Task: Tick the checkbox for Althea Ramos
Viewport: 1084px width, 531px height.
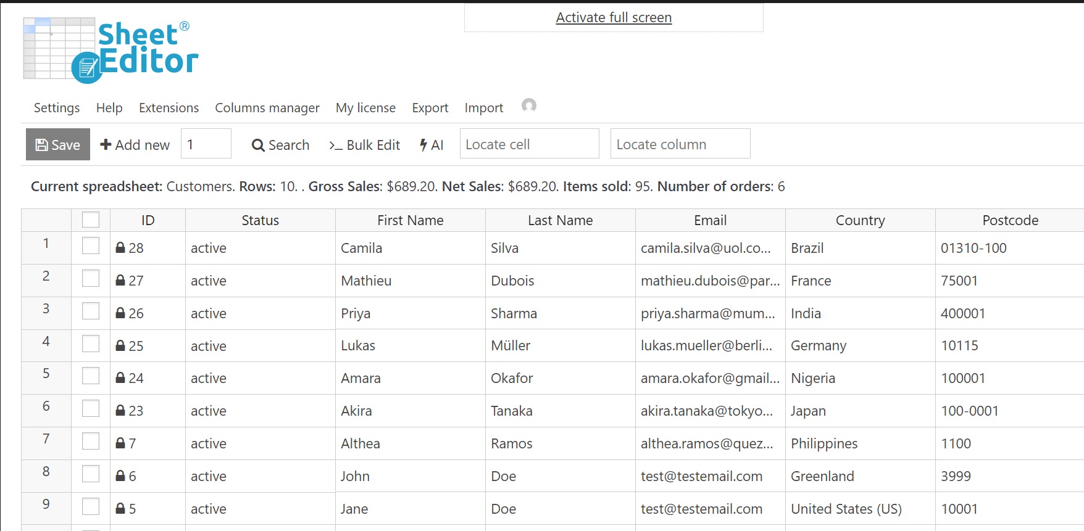Action: (x=91, y=441)
